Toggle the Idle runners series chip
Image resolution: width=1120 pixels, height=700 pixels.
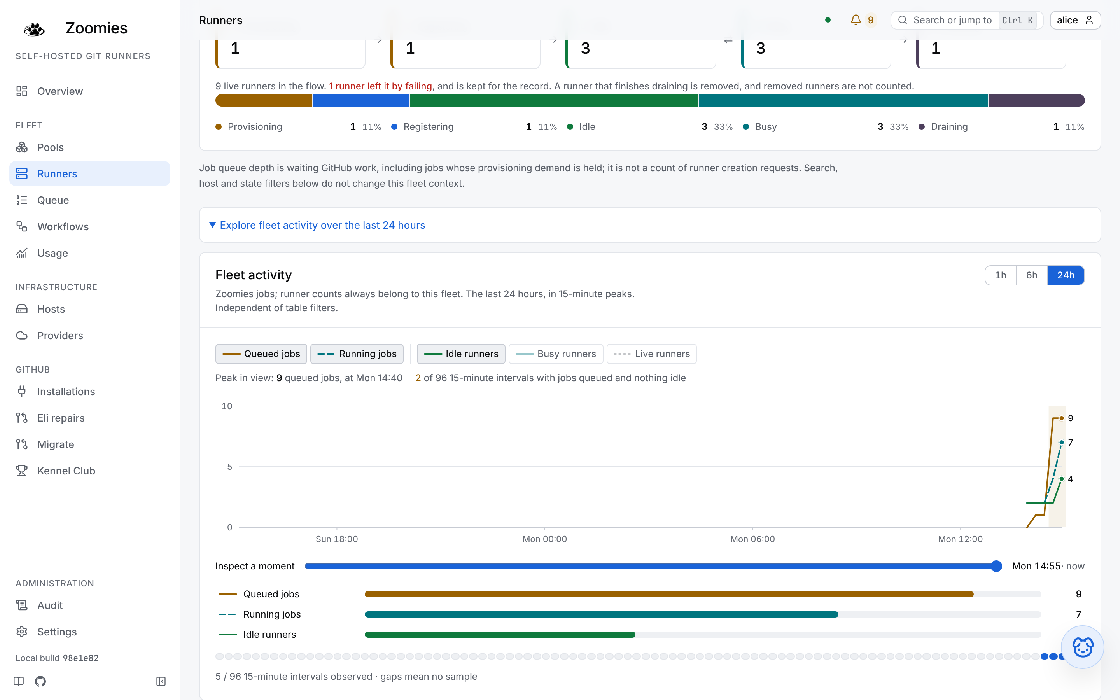pyautogui.click(x=461, y=354)
